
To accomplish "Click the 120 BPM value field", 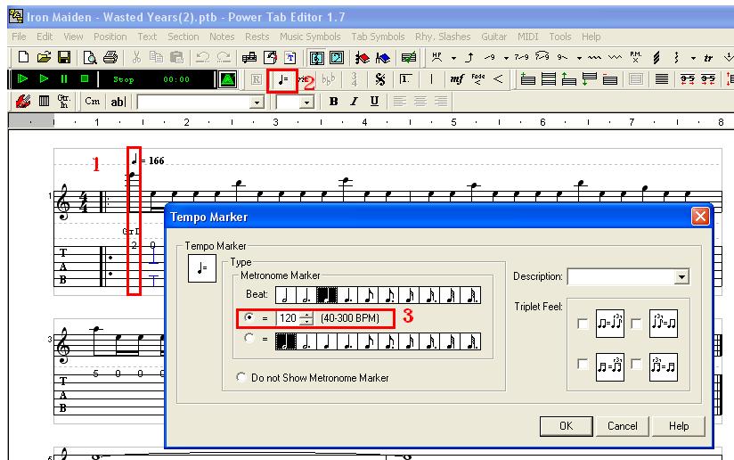I will (x=288, y=318).
